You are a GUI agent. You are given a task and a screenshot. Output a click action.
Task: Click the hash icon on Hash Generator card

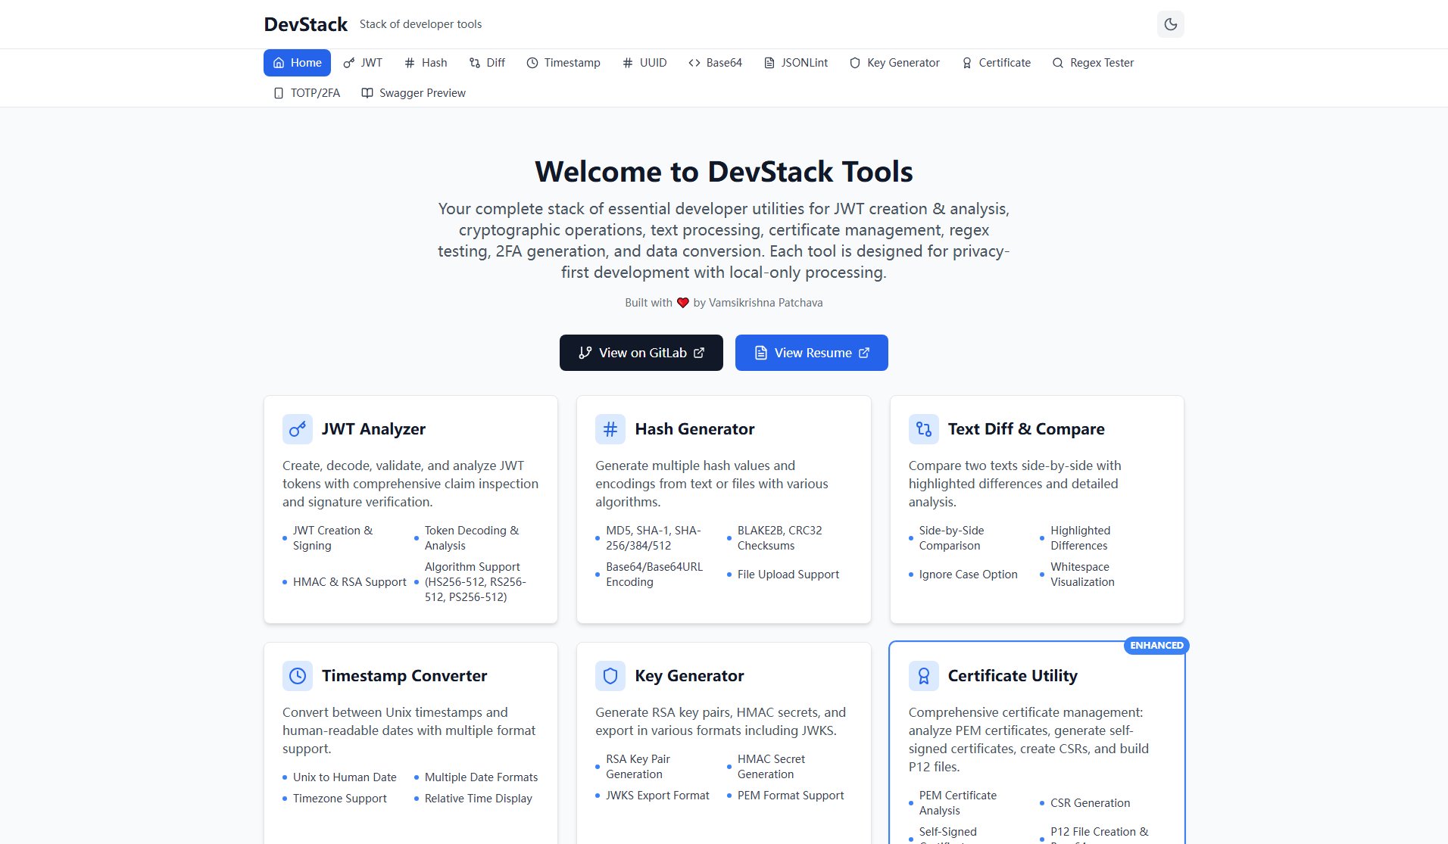[610, 429]
